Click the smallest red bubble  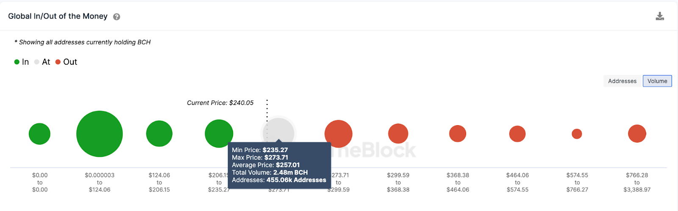[x=577, y=134]
